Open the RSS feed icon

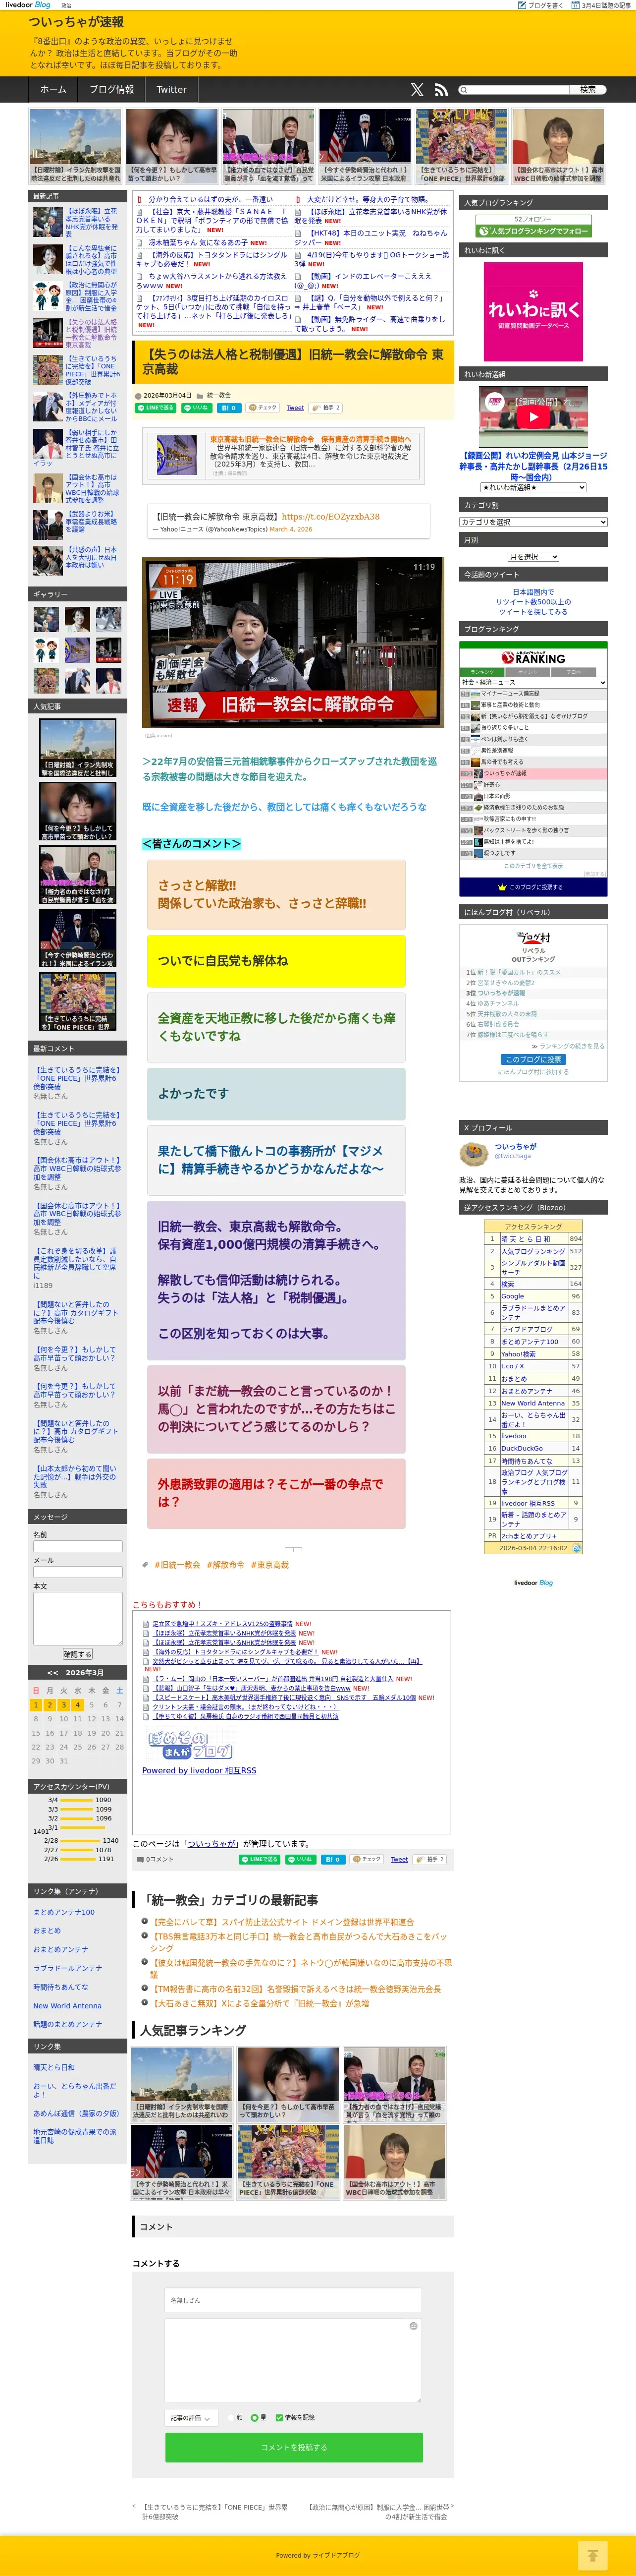click(x=441, y=89)
